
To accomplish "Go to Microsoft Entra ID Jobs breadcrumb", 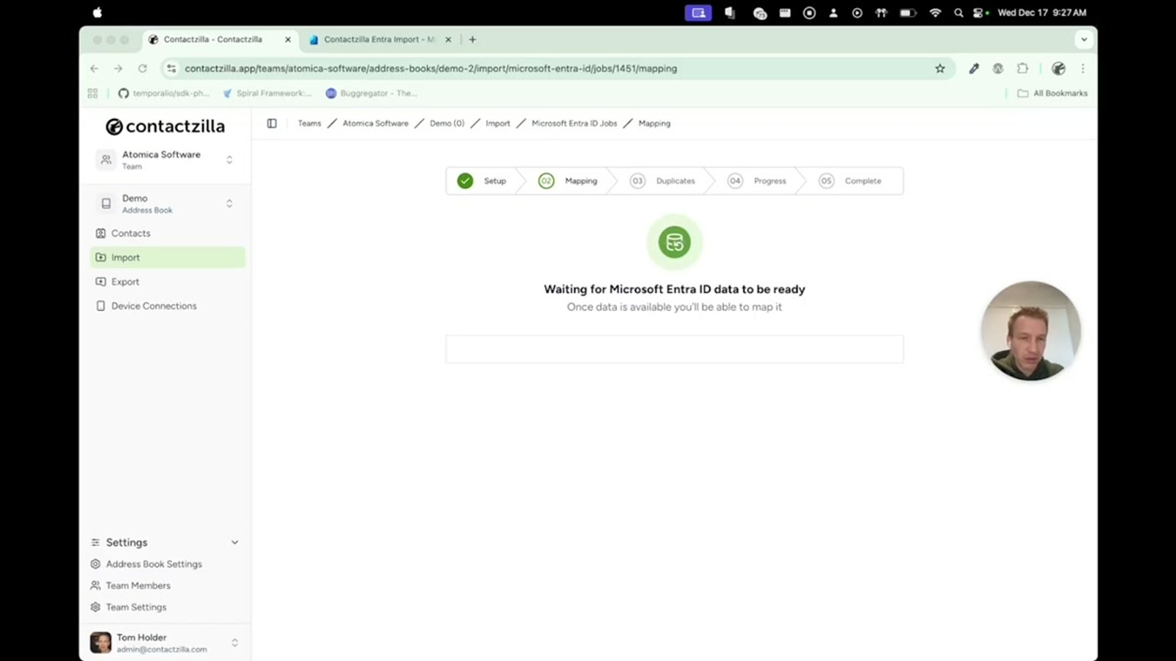I will point(574,123).
